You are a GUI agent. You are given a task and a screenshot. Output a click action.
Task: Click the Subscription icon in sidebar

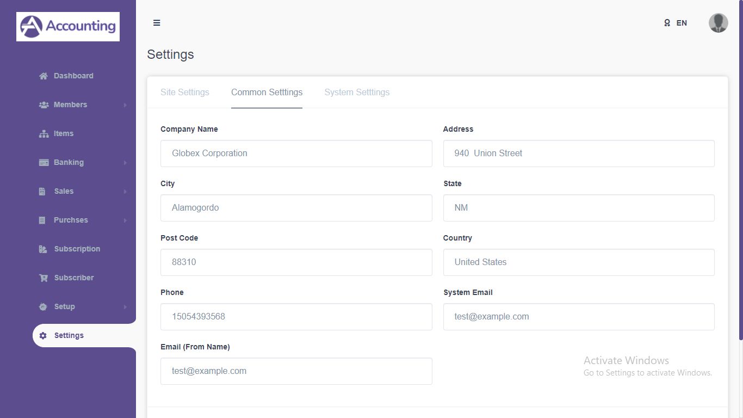point(44,249)
